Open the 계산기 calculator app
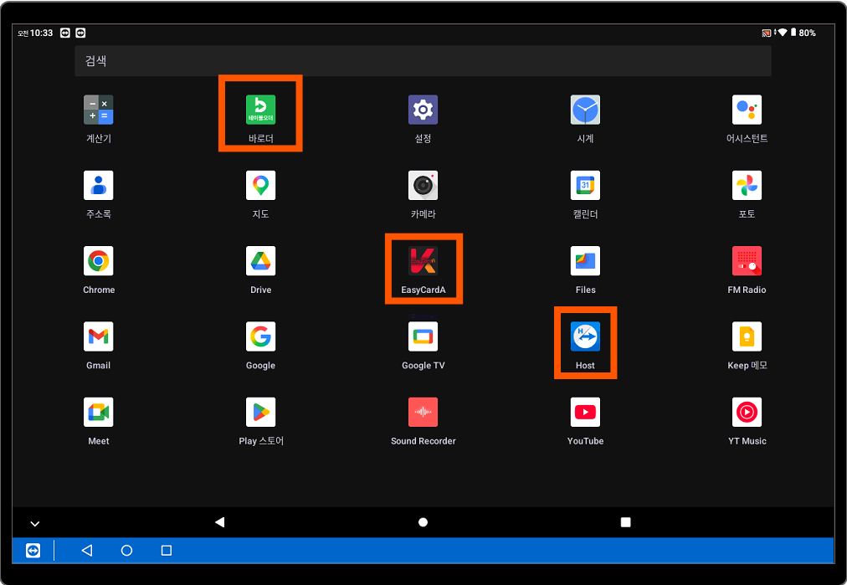 pyautogui.click(x=98, y=110)
